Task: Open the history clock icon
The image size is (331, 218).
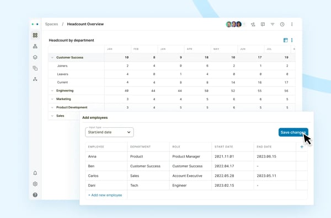Action: (x=282, y=24)
